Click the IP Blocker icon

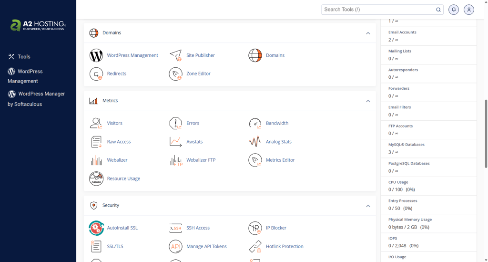pyautogui.click(x=255, y=228)
